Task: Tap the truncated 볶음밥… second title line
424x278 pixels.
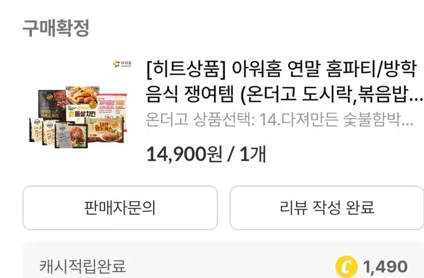Action: [x=284, y=94]
